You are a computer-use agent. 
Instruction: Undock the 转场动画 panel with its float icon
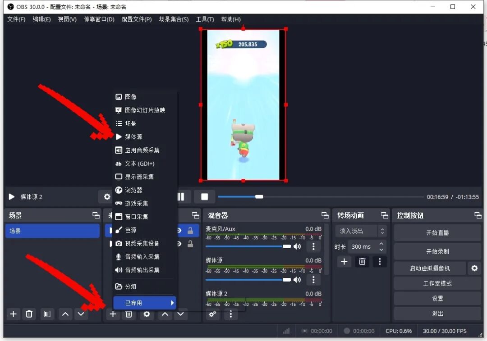(x=385, y=215)
